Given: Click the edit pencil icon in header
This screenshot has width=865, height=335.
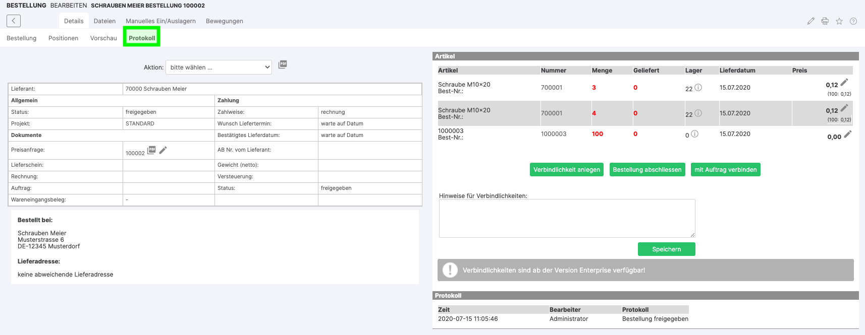Looking at the screenshot, I should (x=810, y=21).
